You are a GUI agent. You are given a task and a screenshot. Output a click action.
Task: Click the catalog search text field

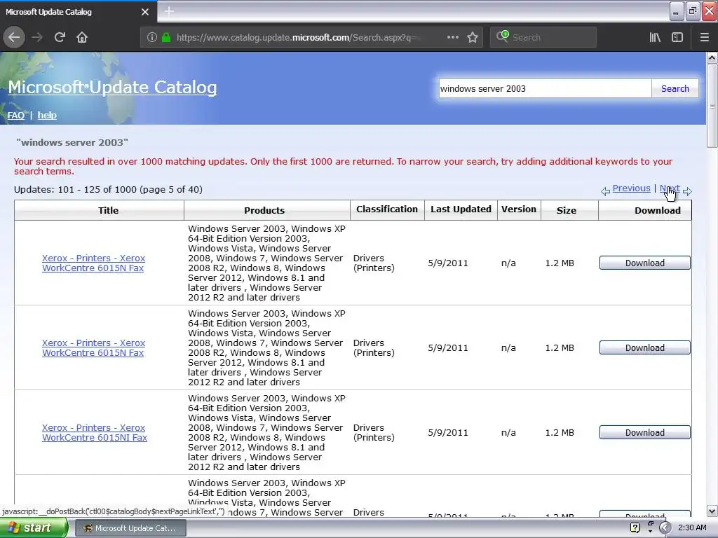click(545, 88)
